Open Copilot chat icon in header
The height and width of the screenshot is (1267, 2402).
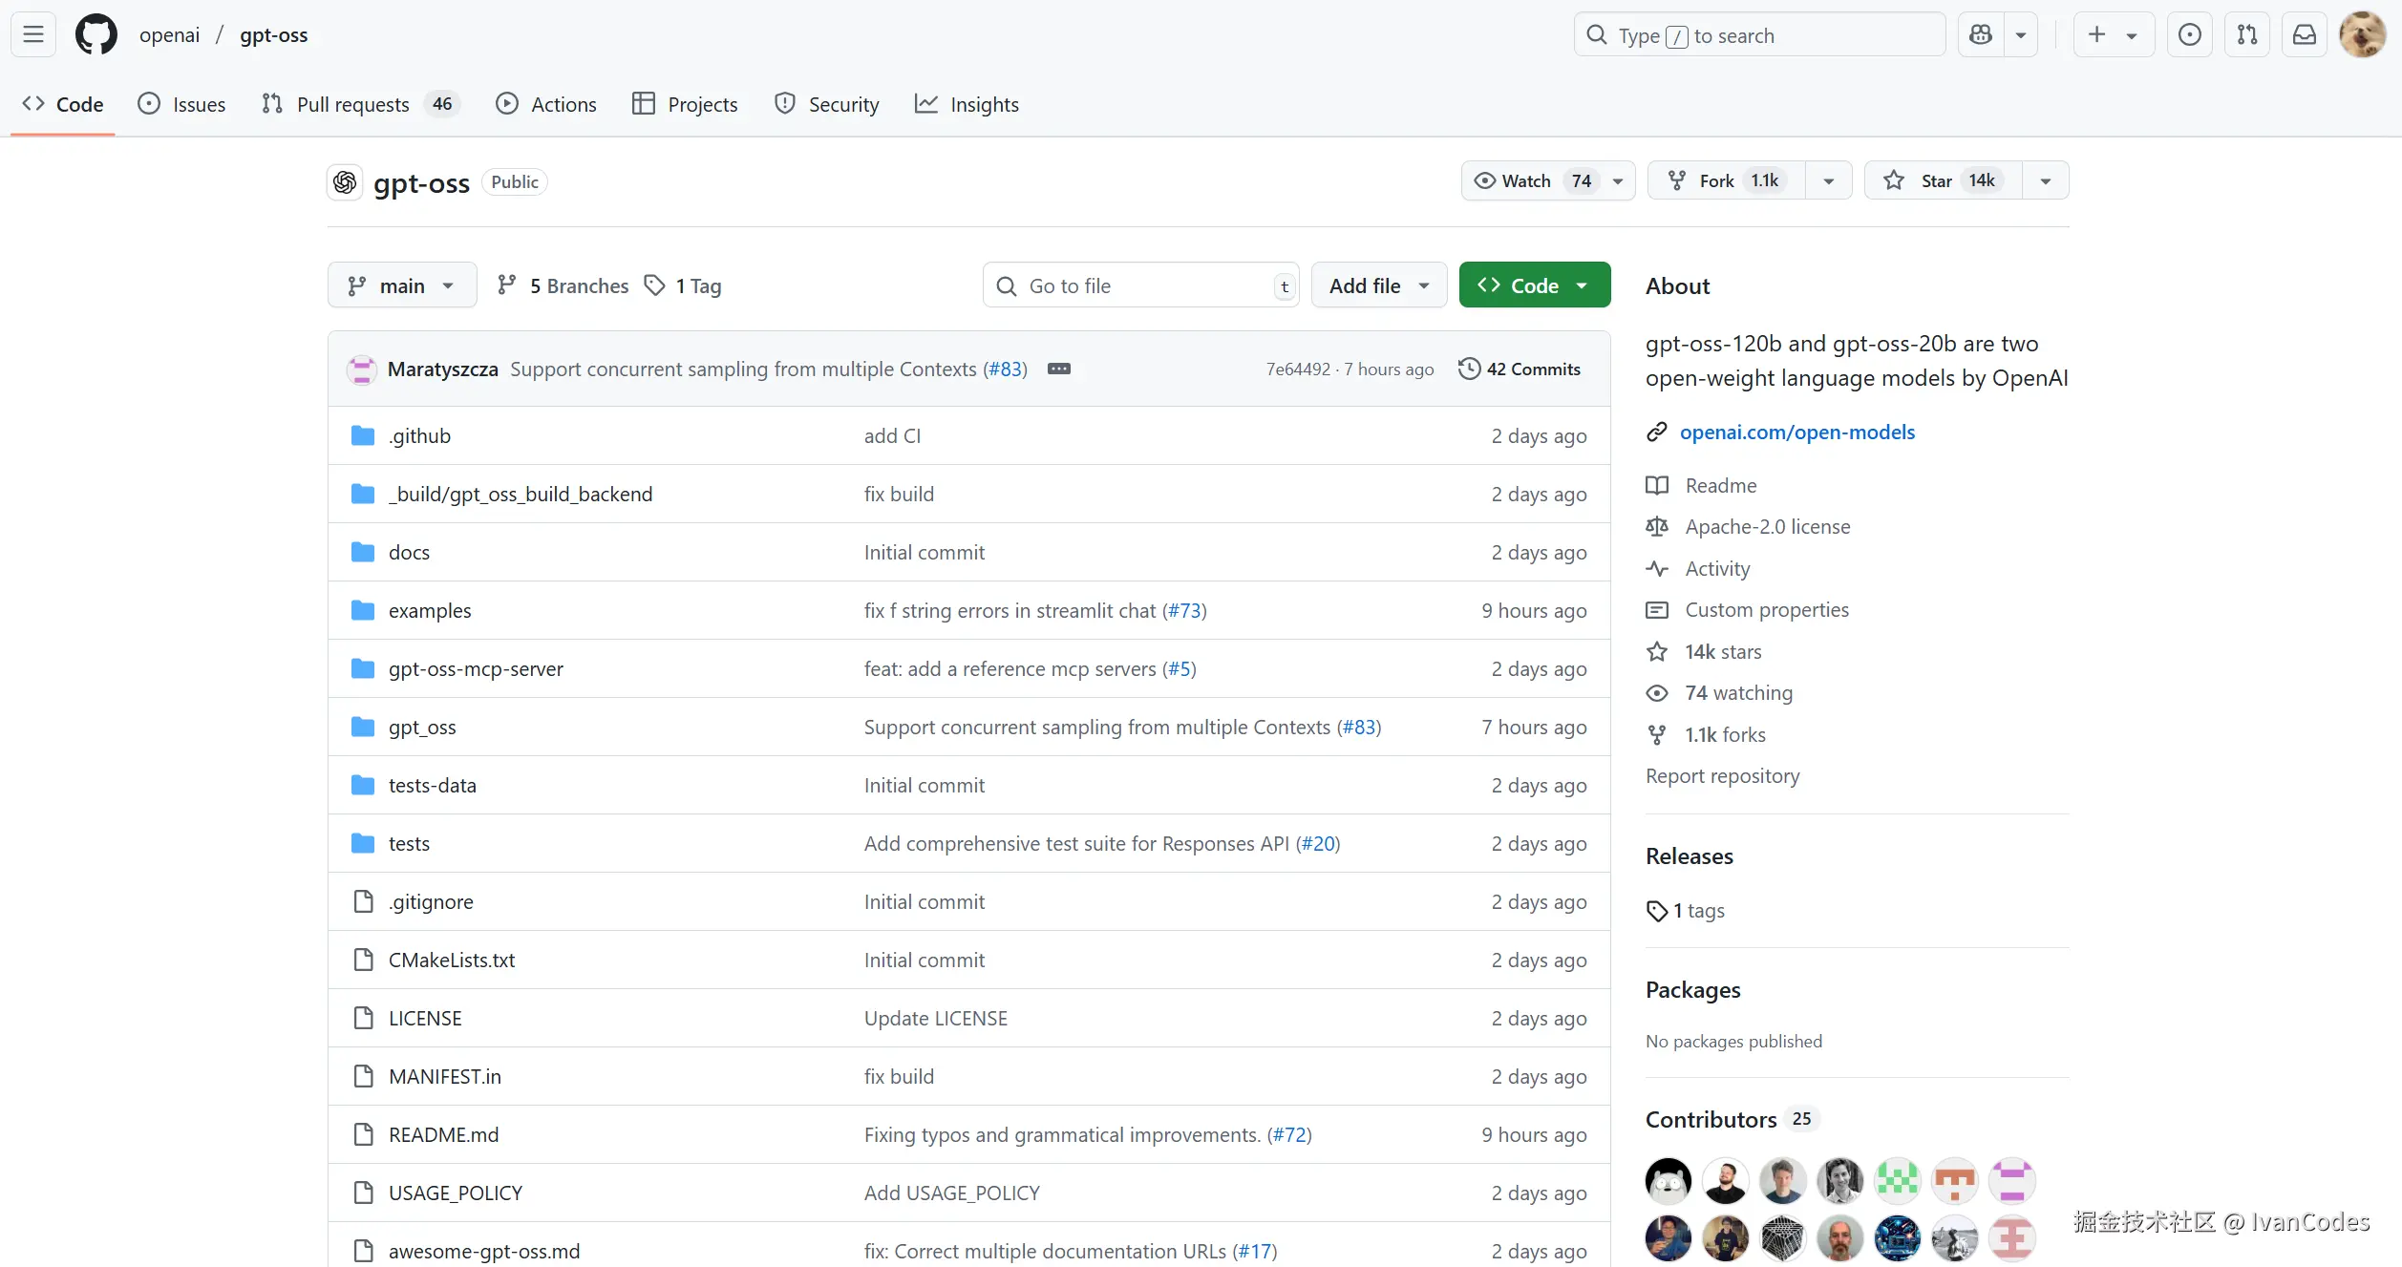pos(1981,35)
